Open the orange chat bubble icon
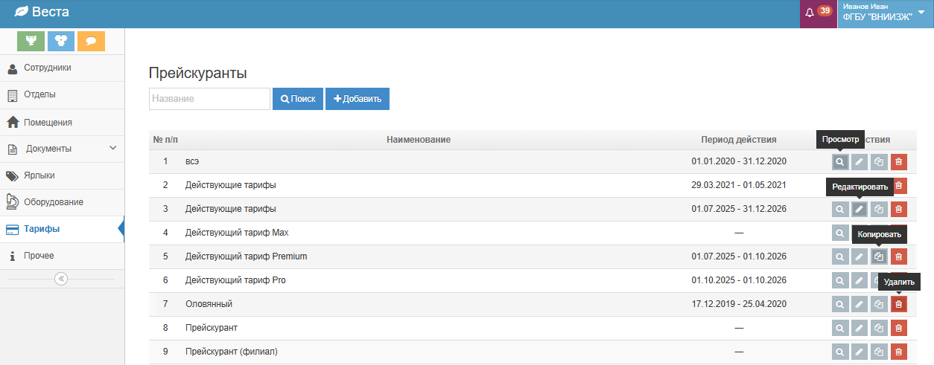The height and width of the screenshot is (365, 934). 91,41
